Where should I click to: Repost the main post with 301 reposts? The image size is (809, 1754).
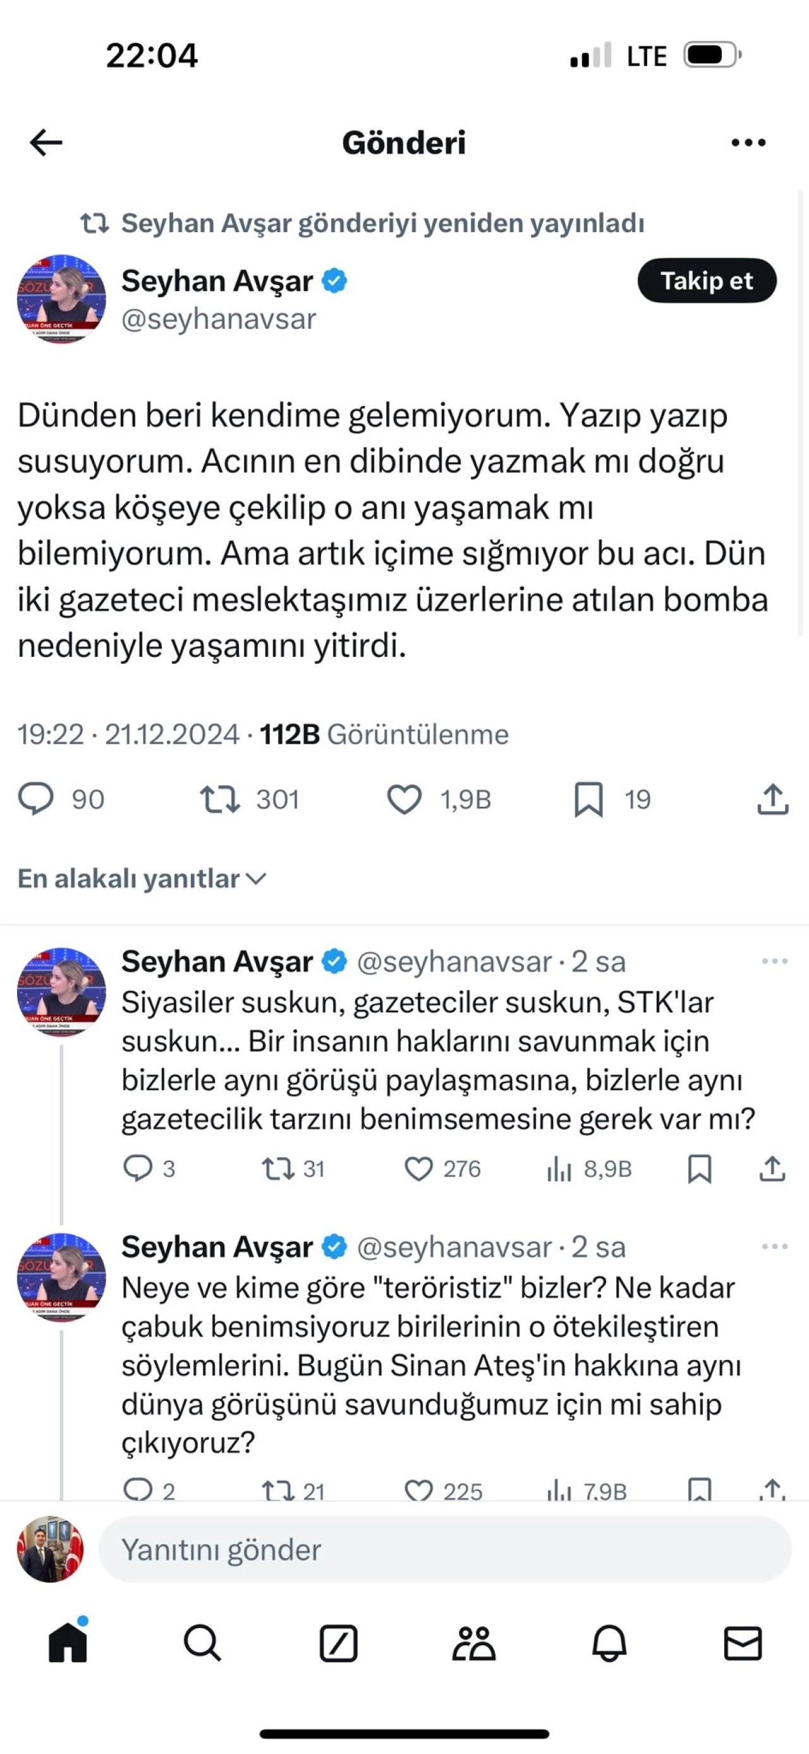click(220, 799)
